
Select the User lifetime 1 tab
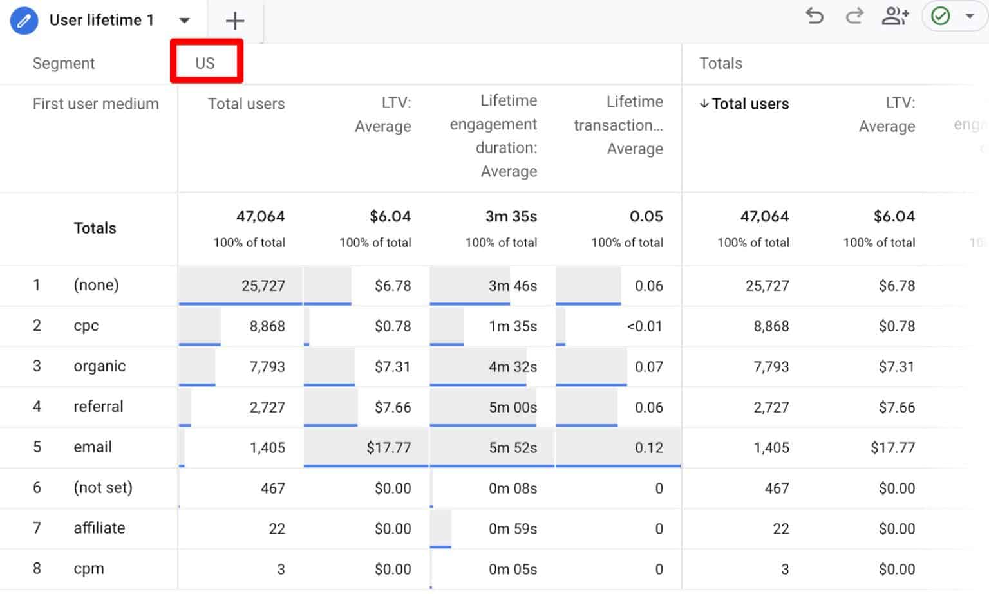click(x=101, y=20)
